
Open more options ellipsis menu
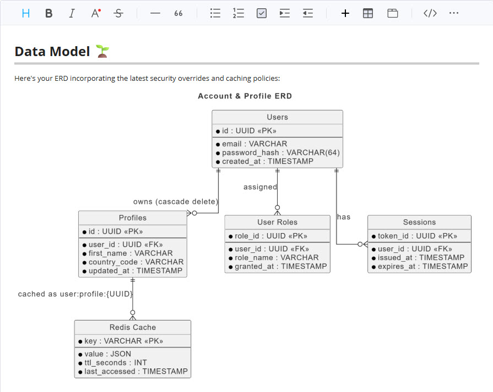[x=454, y=13]
